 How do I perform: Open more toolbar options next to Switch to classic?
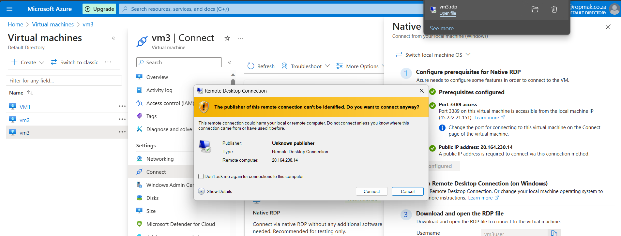pyautogui.click(x=108, y=62)
